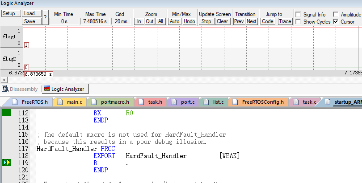Screen dimensions: 362x183
Task: Click line number 117 in the editor
Action: click(x=23, y=149)
